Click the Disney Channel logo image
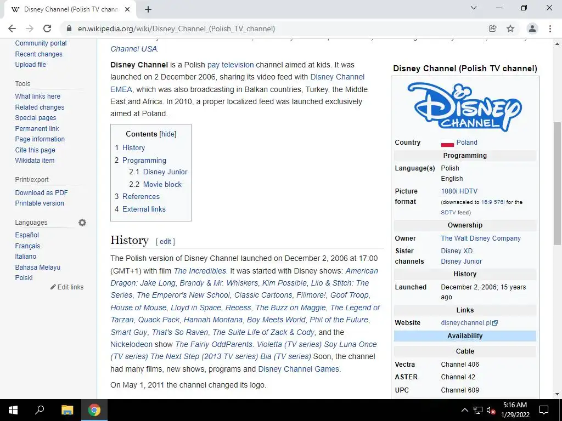This screenshot has height=421, width=562. coord(465,107)
